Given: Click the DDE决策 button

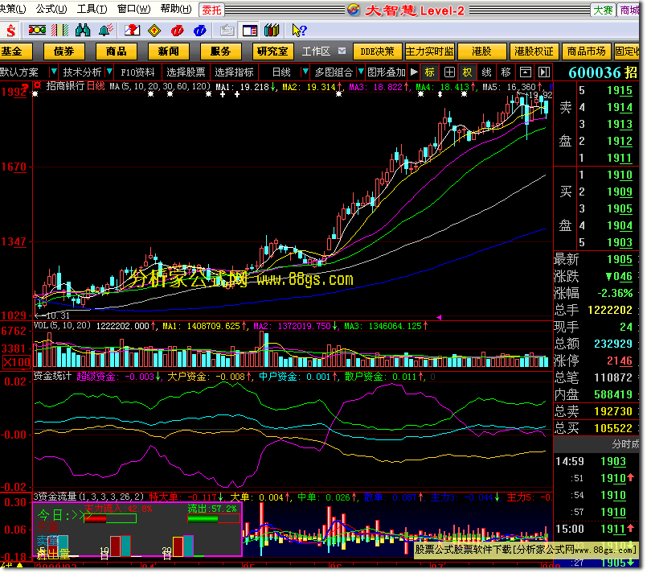Looking at the screenshot, I should [377, 52].
